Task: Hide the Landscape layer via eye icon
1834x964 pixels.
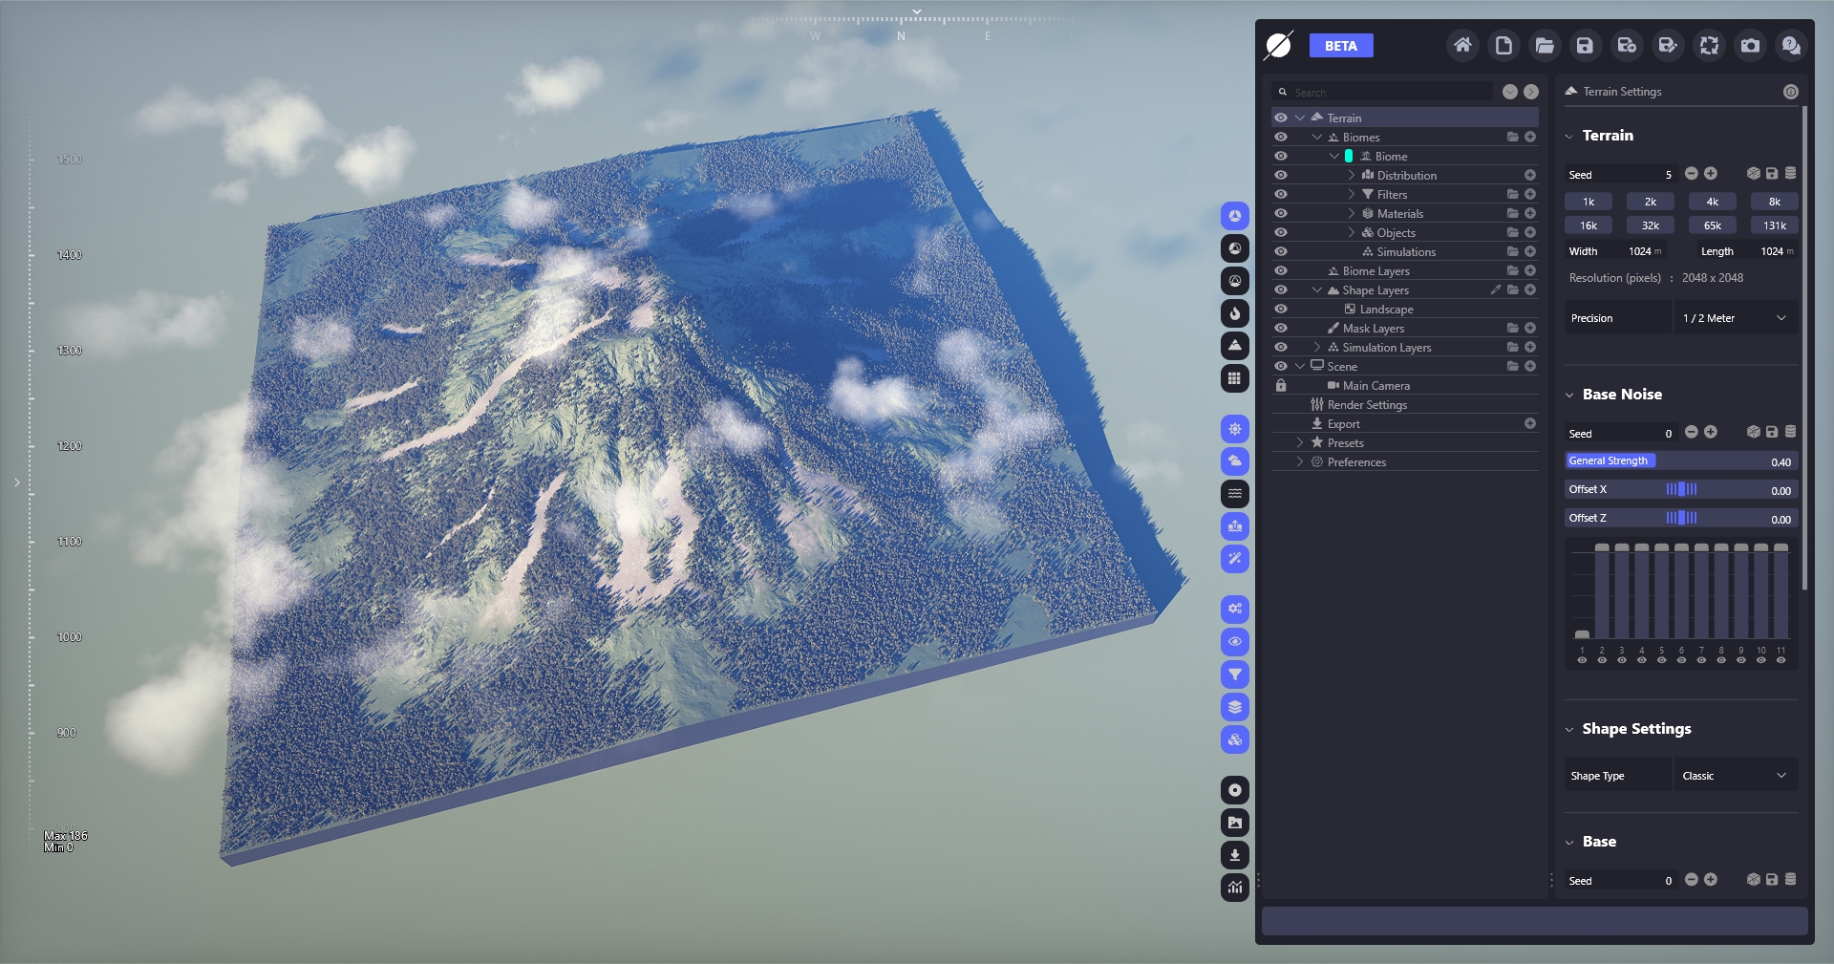Action: click(1281, 309)
